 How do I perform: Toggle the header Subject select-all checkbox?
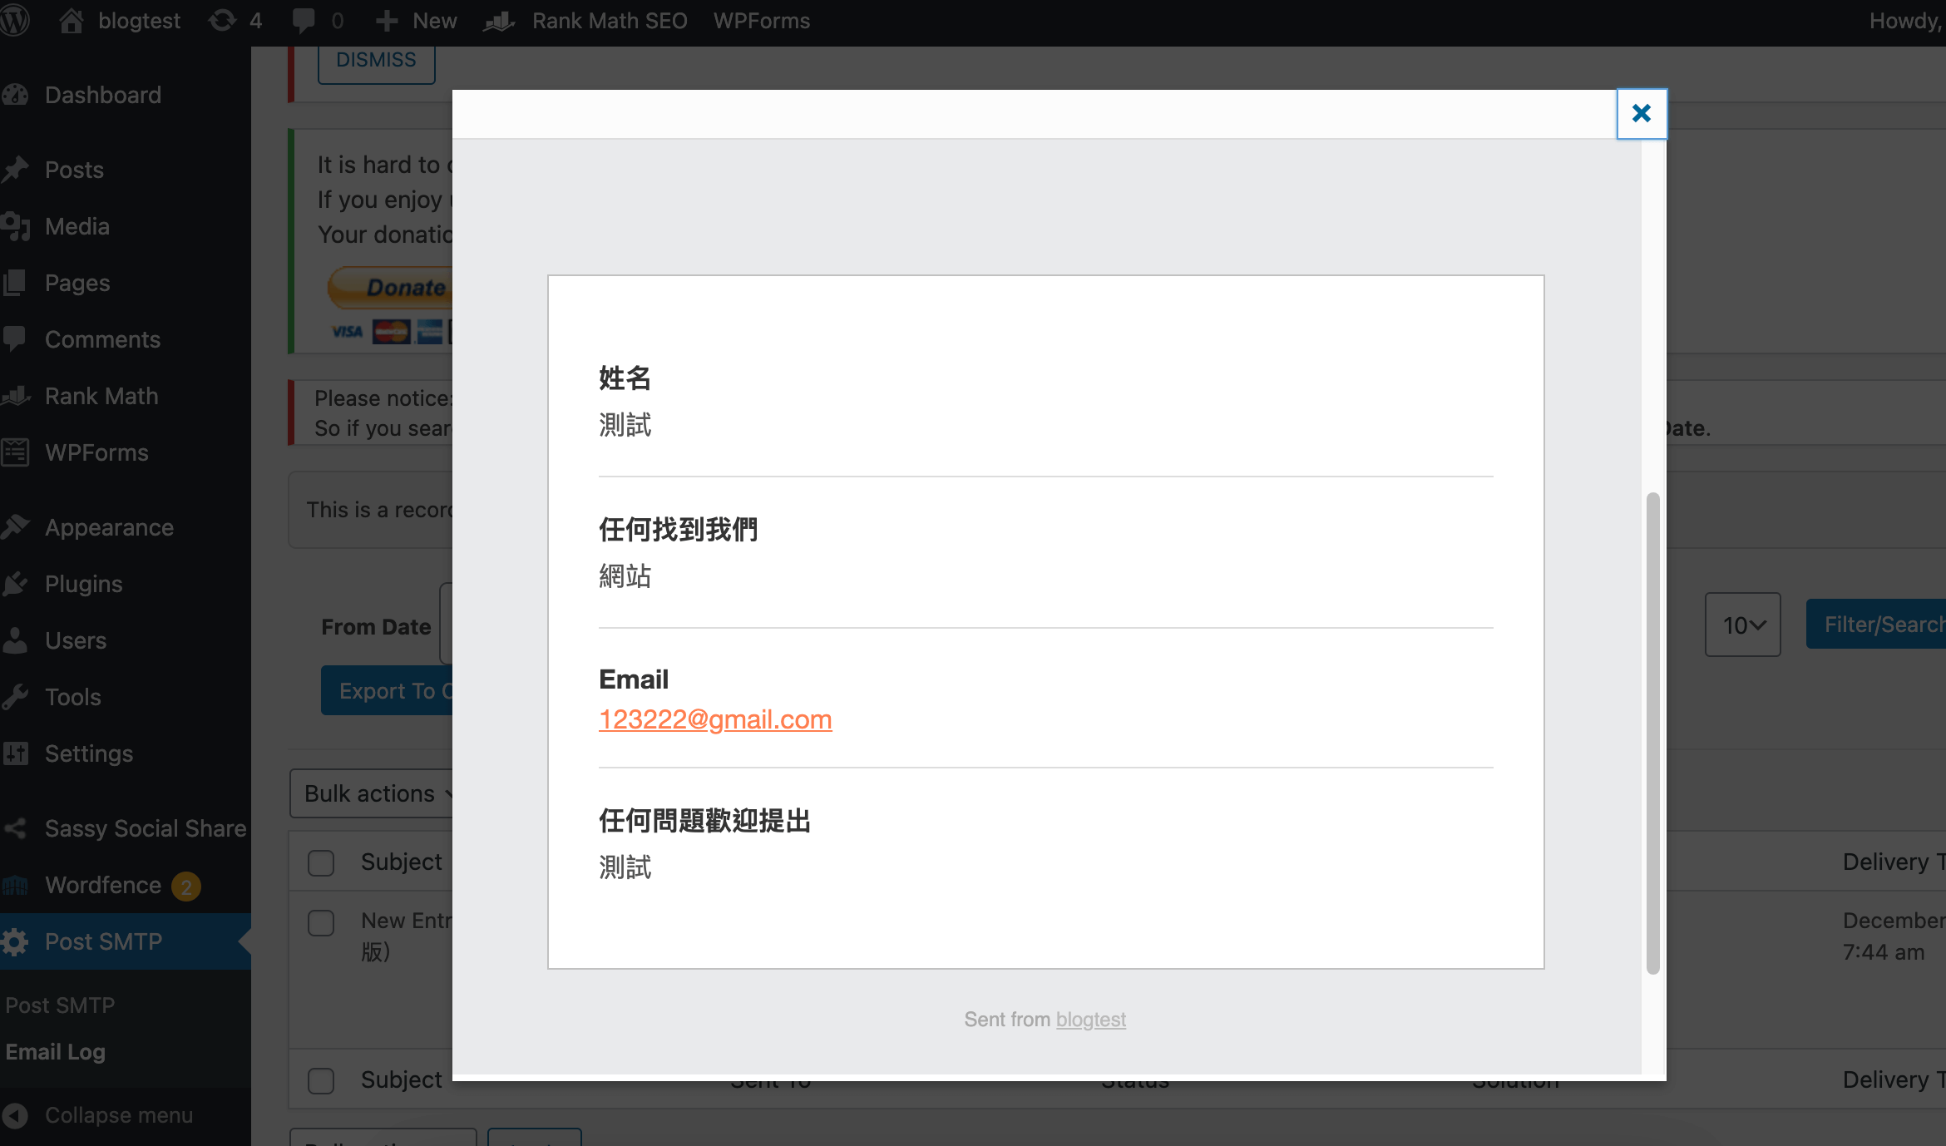(x=321, y=862)
